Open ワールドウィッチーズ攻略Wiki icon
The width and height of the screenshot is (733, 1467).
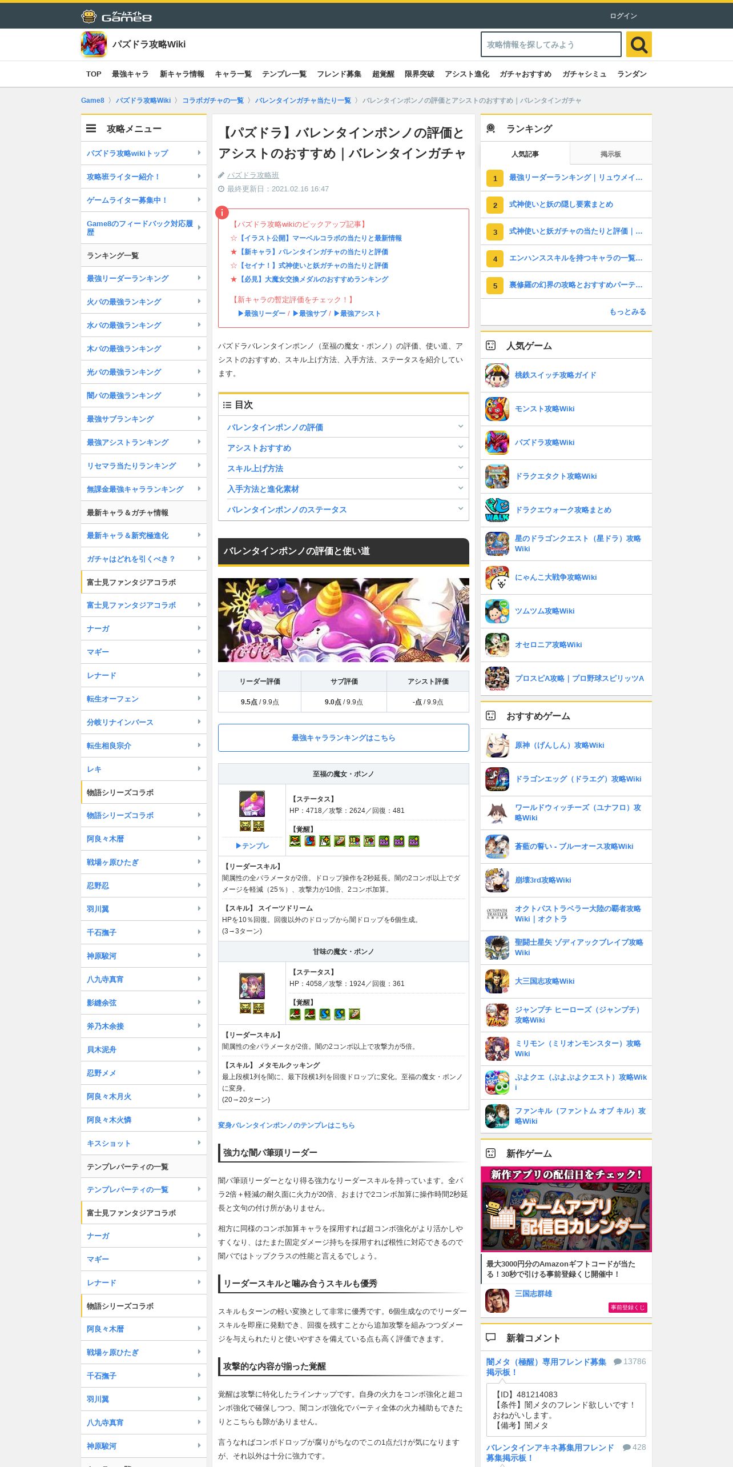[497, 813]
